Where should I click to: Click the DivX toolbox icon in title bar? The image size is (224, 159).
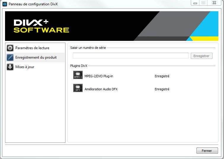coord(4,4)
